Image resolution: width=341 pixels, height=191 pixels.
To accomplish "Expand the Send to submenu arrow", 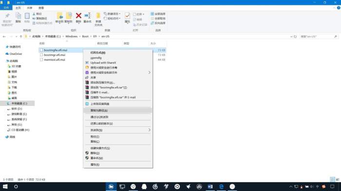I will tap(149, 130).
